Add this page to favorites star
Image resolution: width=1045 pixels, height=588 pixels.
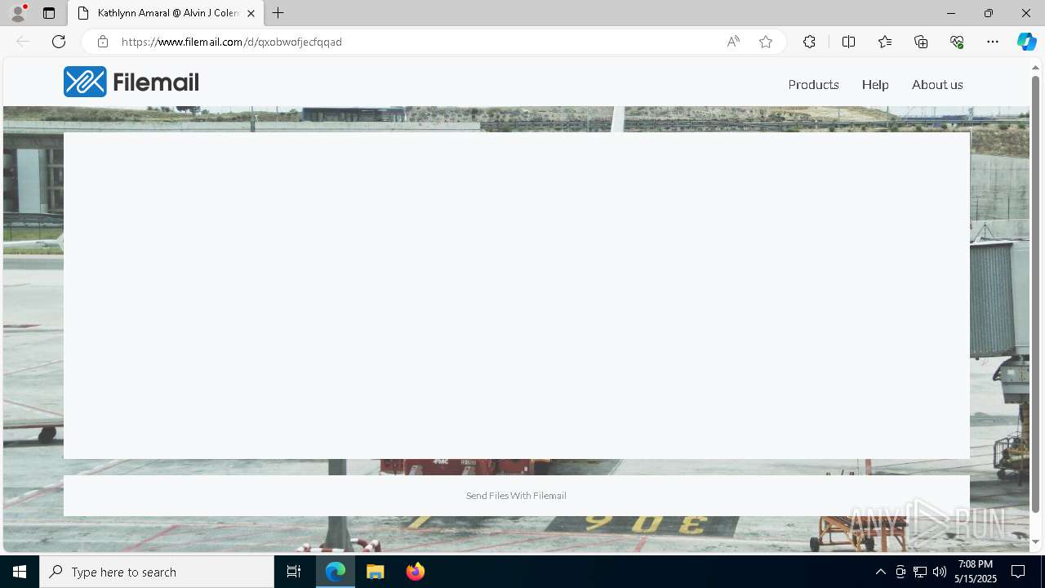766,42
